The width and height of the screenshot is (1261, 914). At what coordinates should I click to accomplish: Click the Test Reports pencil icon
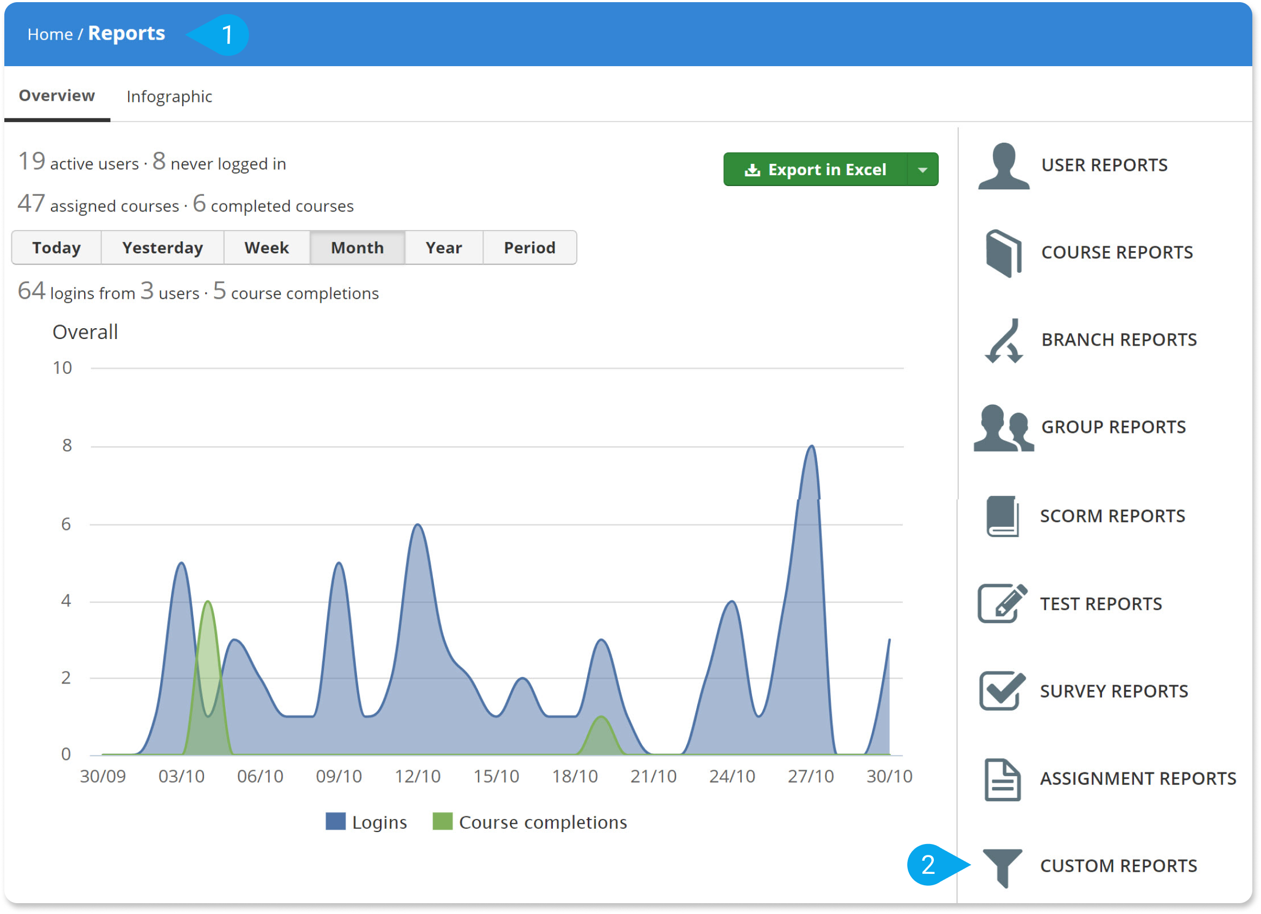pos(1003,604)
